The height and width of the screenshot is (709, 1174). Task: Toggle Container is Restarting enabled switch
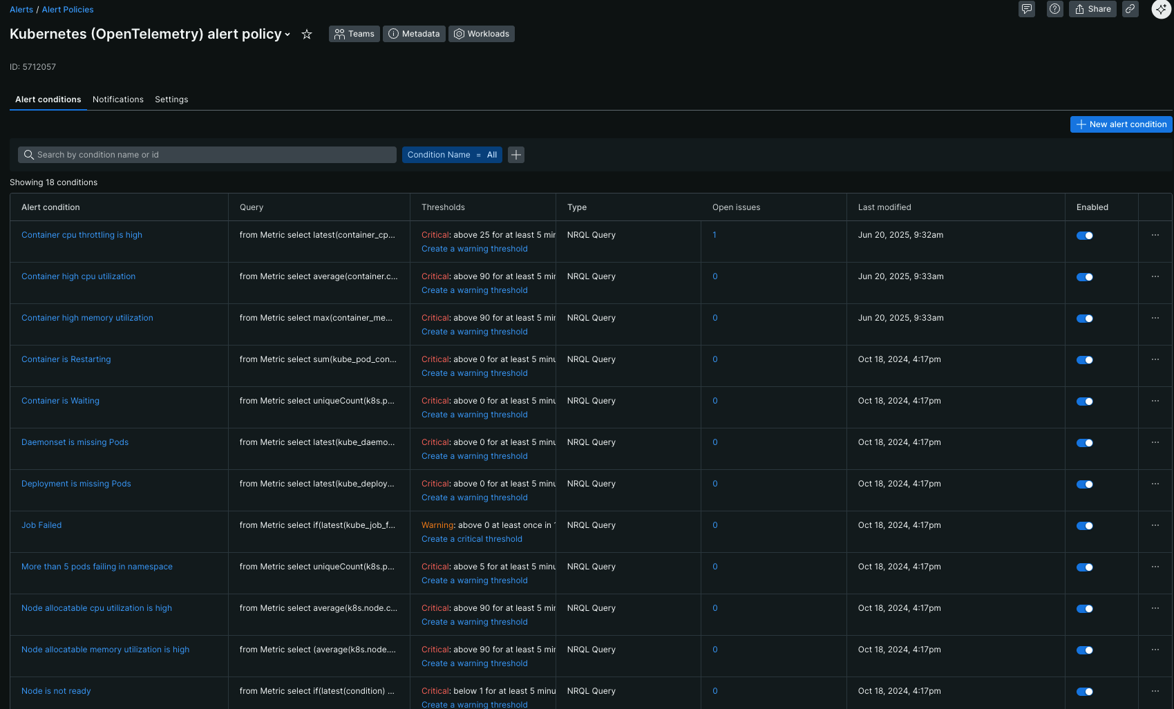(x=1084, y=360)
